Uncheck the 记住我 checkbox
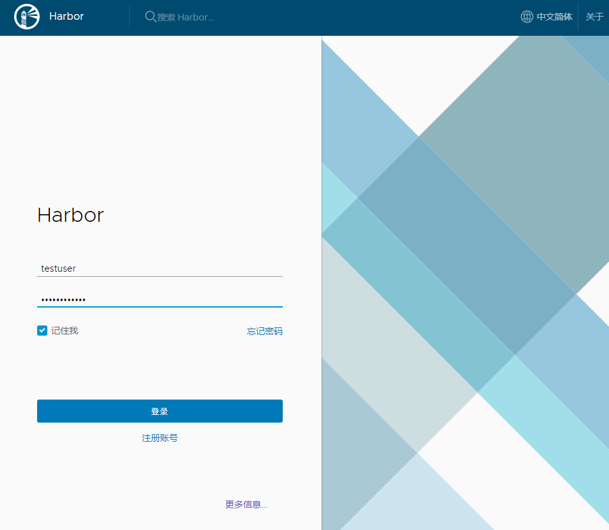This screenshot has width=609, height=530. [x=42, y=331]
